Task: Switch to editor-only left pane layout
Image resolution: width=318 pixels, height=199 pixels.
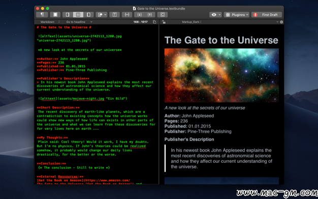Action: (68, 15)
